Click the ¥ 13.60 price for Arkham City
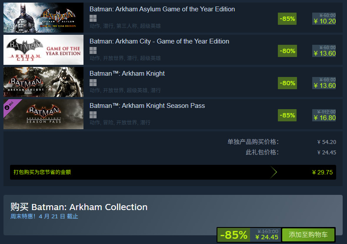The image size is (347, 244). tap(324, 53)
